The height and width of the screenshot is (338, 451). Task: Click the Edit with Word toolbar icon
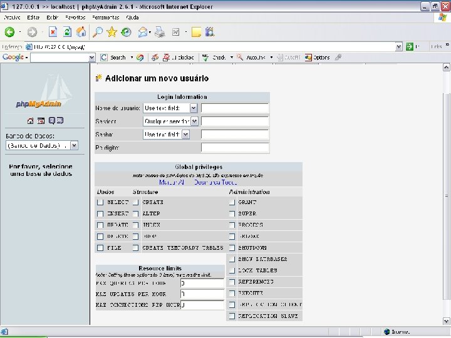[175, 32]
